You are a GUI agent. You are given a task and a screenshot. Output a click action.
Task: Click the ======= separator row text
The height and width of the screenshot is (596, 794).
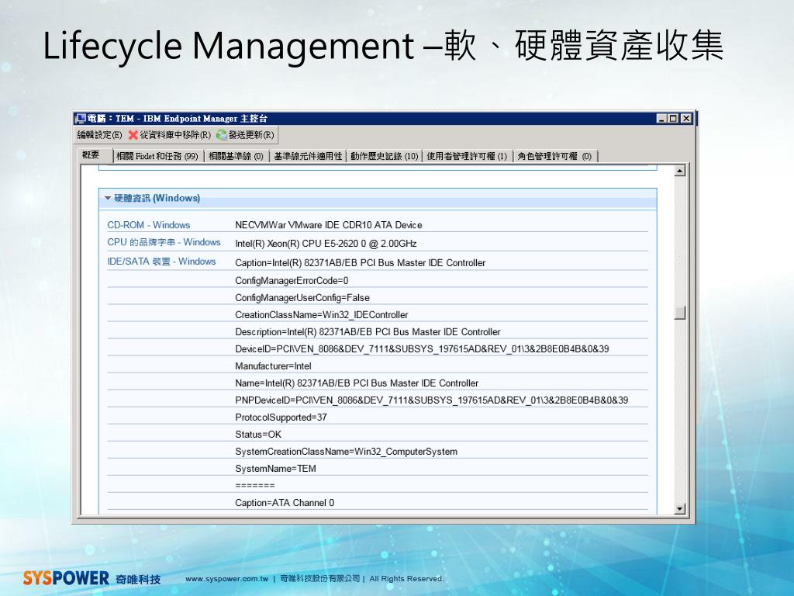point(254,486)
